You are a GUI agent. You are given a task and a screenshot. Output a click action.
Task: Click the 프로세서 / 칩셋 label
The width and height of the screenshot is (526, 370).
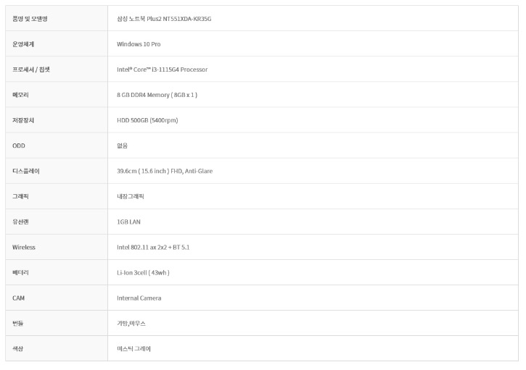(31, 70)
